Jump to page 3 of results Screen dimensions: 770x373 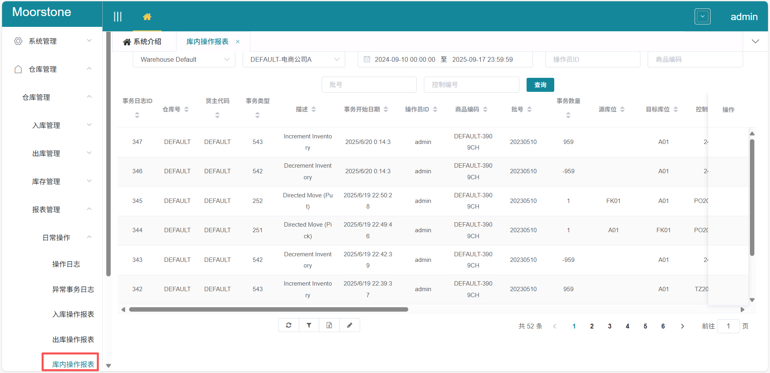coord(609,326)
